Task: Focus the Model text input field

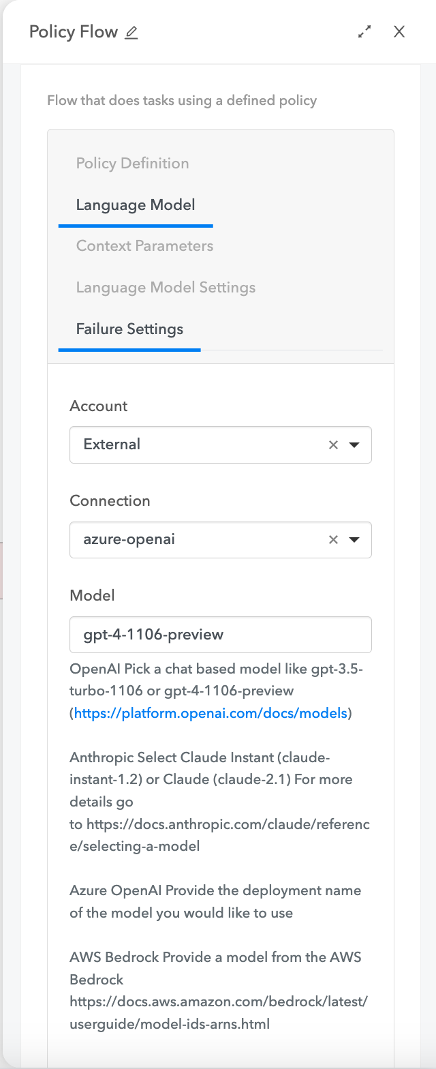Action: click(x=220, y=635)
